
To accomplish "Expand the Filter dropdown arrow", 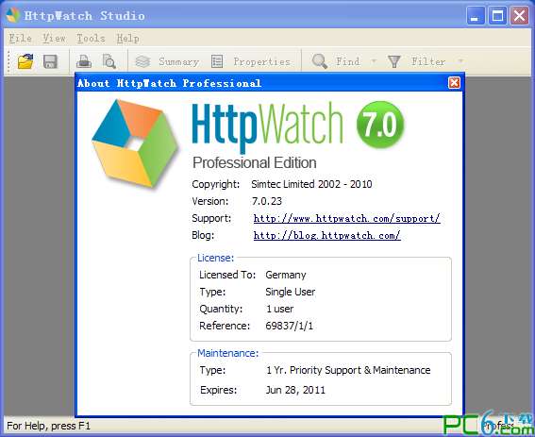I will pyautogui.click(x=460, y=61).
